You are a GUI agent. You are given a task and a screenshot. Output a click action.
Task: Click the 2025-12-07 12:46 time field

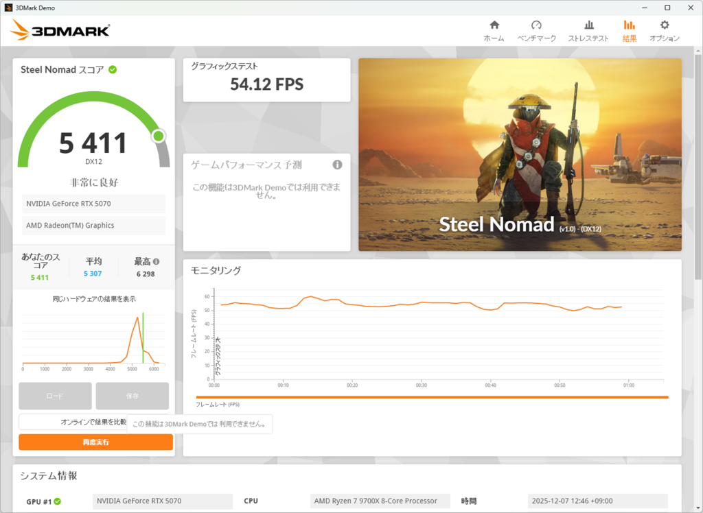coord(598,501)
